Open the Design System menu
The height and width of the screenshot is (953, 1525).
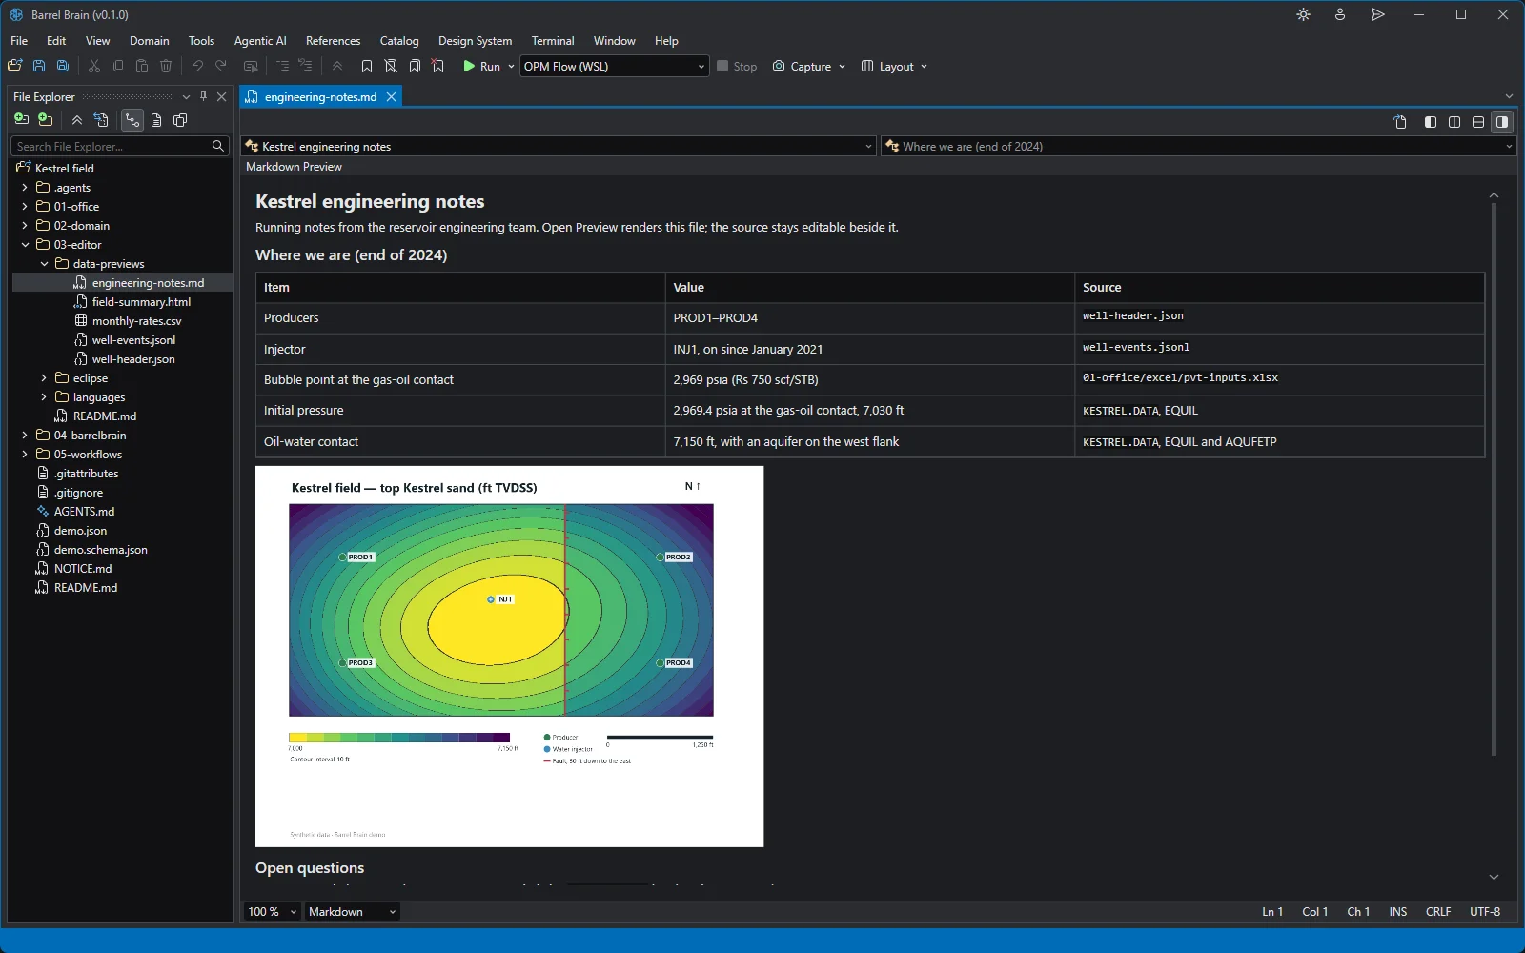[475, 41]
